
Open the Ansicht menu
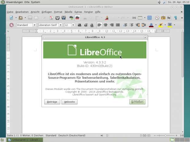(35, 12)
